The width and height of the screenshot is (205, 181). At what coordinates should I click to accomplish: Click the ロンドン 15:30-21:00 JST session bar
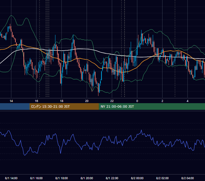(x=64, y=106)
